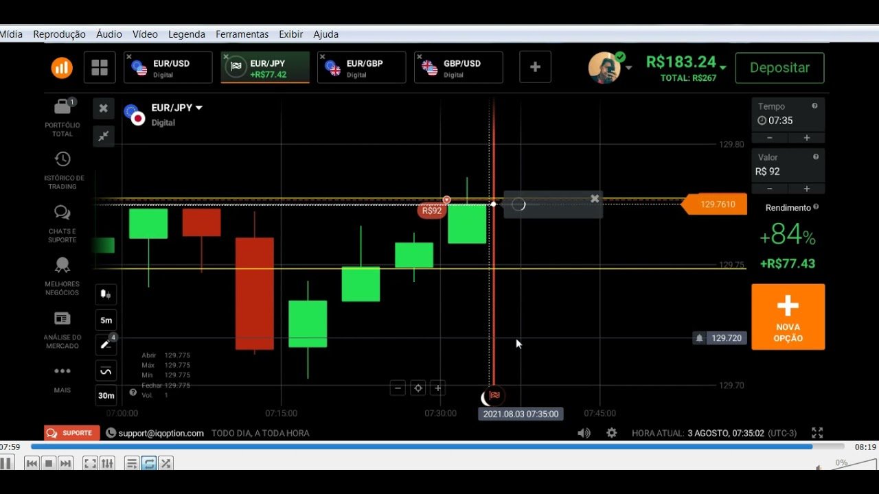Open drawing tools pencil icon
This screenshot has width=879, height=494.
point(106,345)
